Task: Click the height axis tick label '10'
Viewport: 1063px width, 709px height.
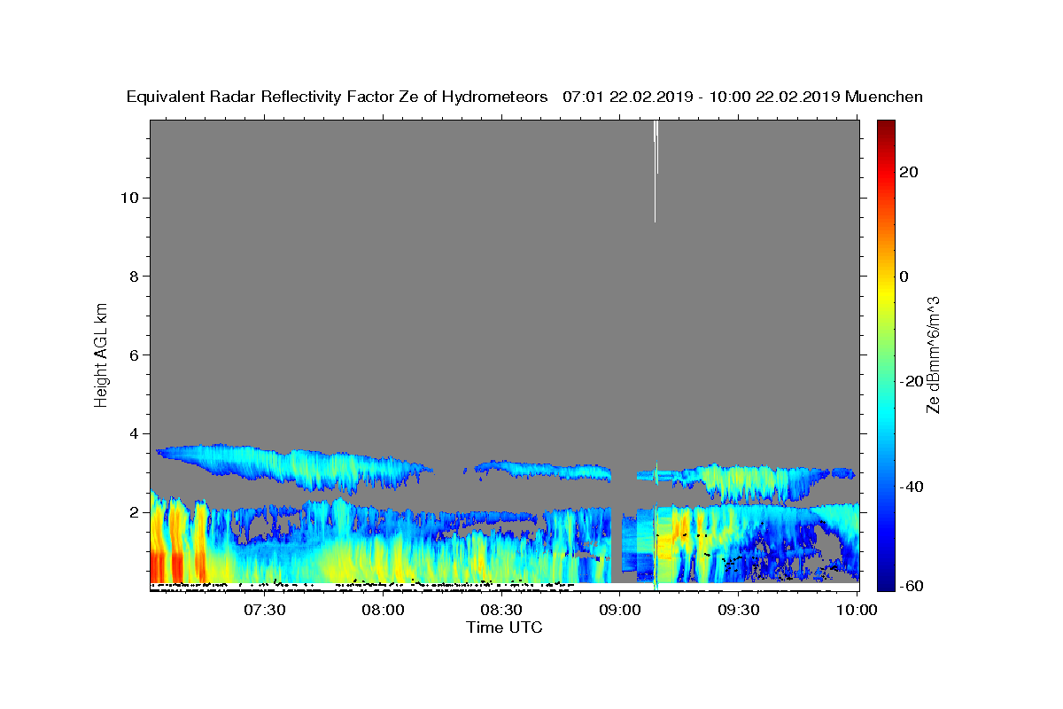Action: pyautogui.click(x=129, y=198)
